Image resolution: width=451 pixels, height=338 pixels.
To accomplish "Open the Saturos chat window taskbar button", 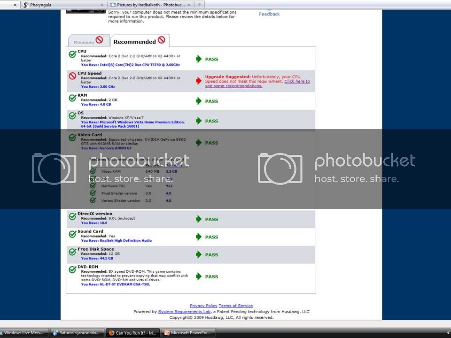I will coord(77,333).
